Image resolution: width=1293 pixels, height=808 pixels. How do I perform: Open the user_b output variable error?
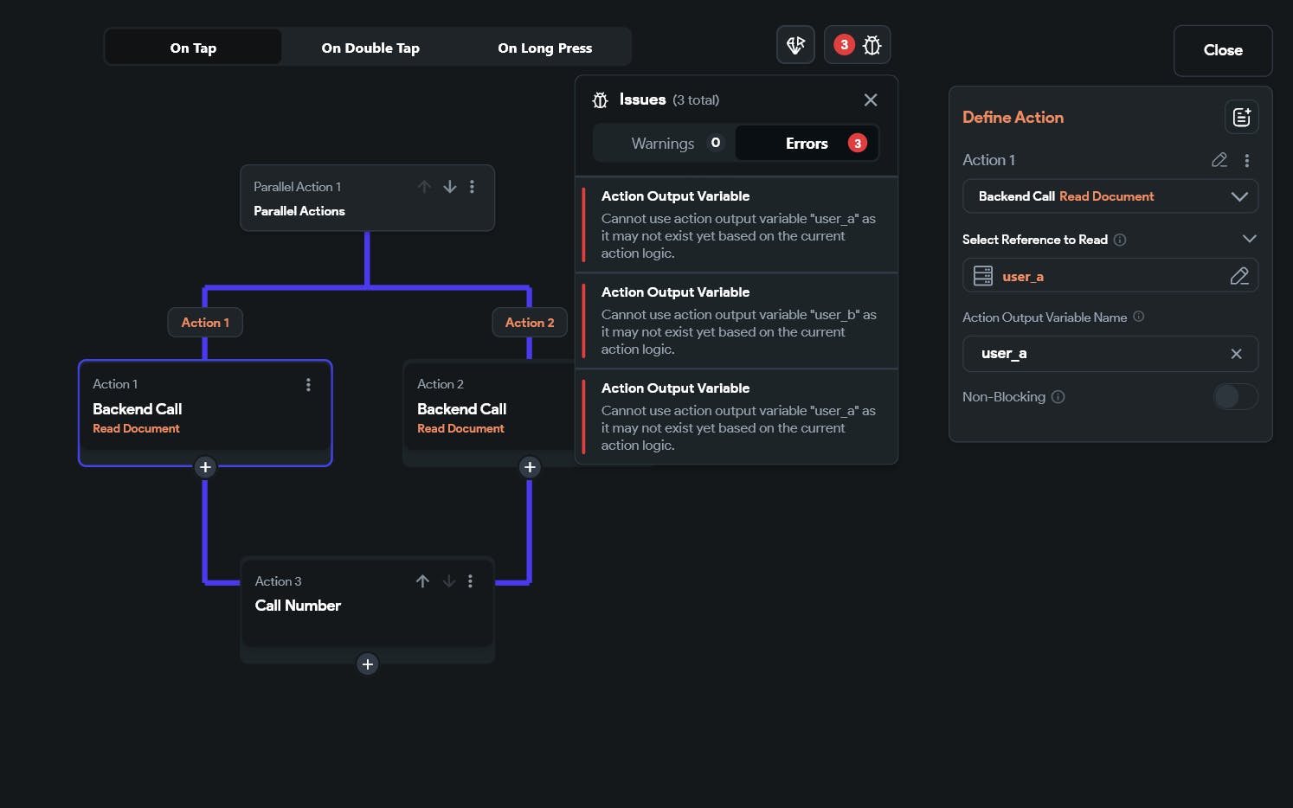click(x=737, y=321)
